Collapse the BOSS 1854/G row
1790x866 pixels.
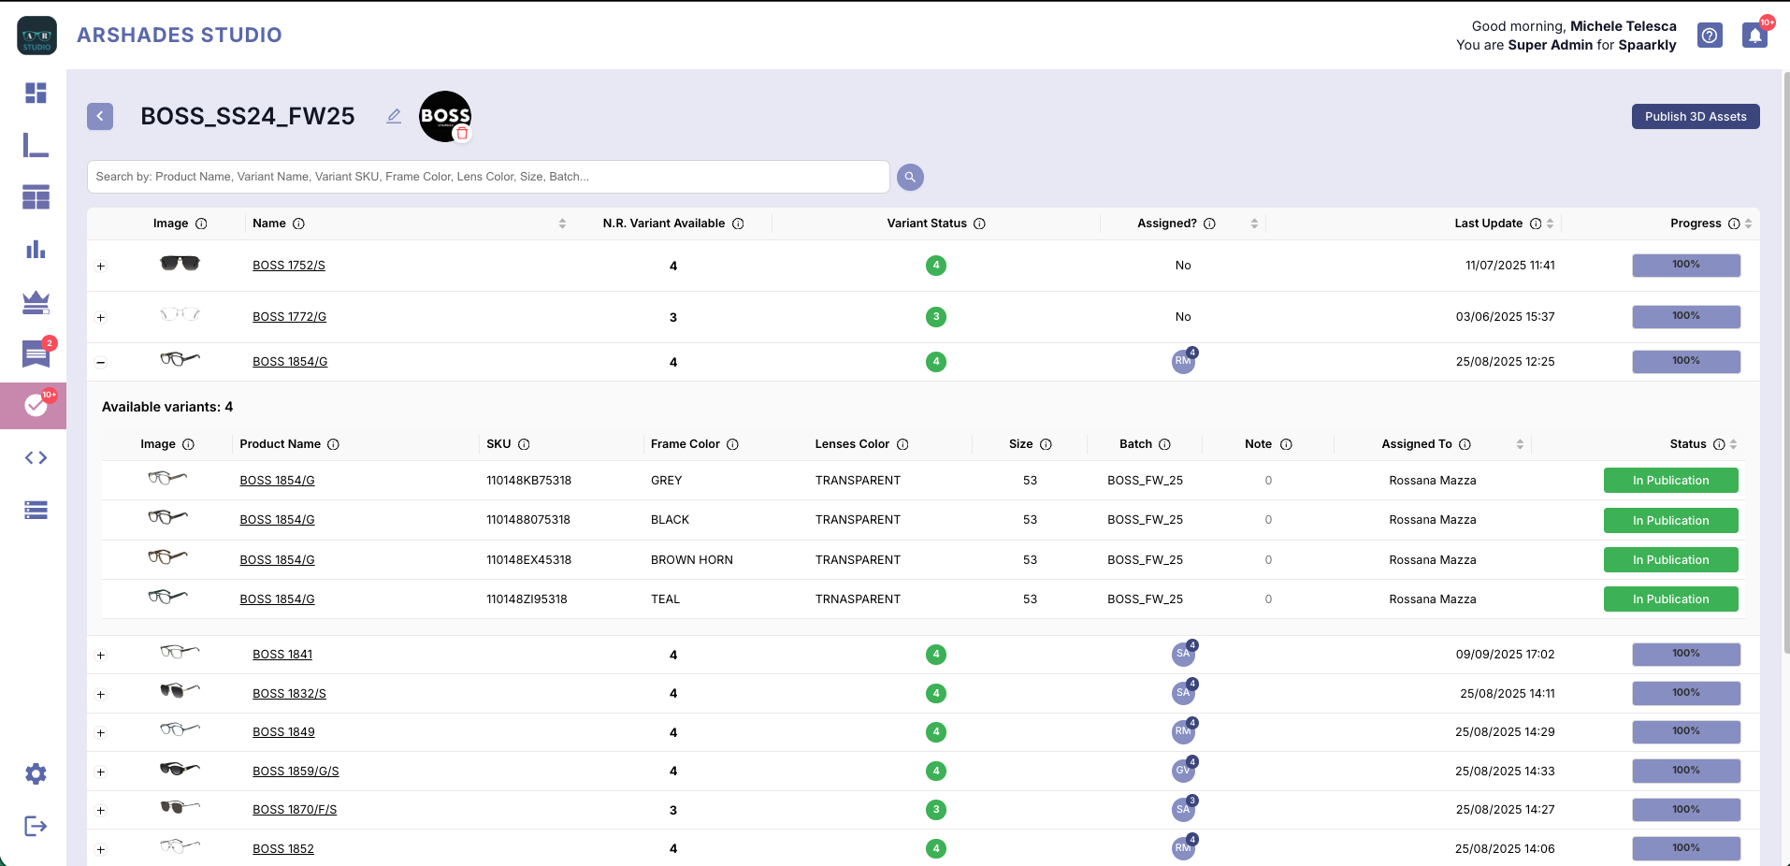point(101,362)
